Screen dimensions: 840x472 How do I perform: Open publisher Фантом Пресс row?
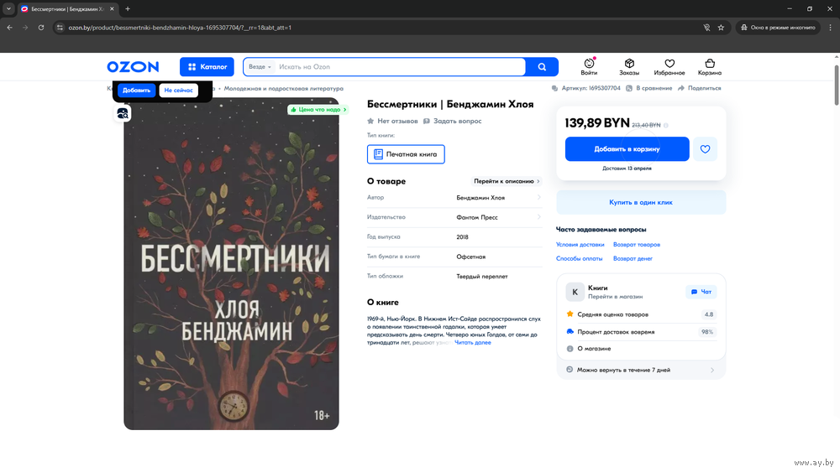coord(454,218)
